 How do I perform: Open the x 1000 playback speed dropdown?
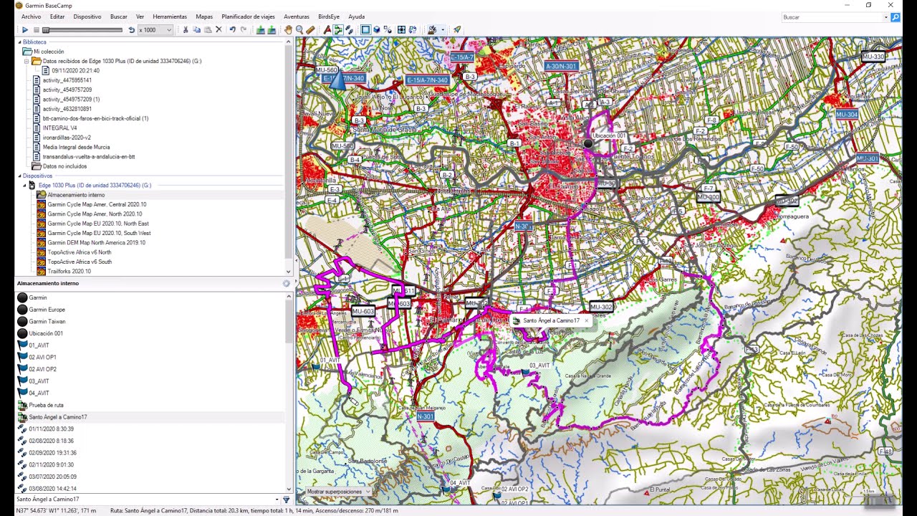point(169,30)
